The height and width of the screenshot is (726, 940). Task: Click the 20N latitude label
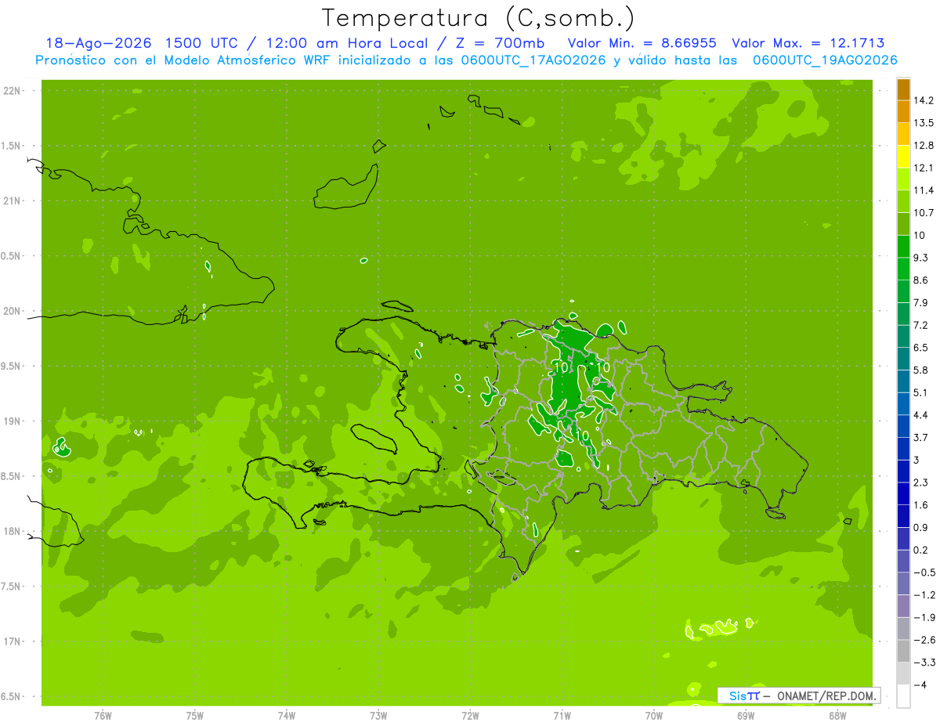(x=13, y=311)
